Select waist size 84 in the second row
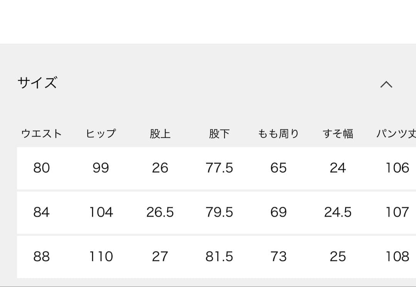The width and height of the screenshot is (416, 287). point(42,212)
